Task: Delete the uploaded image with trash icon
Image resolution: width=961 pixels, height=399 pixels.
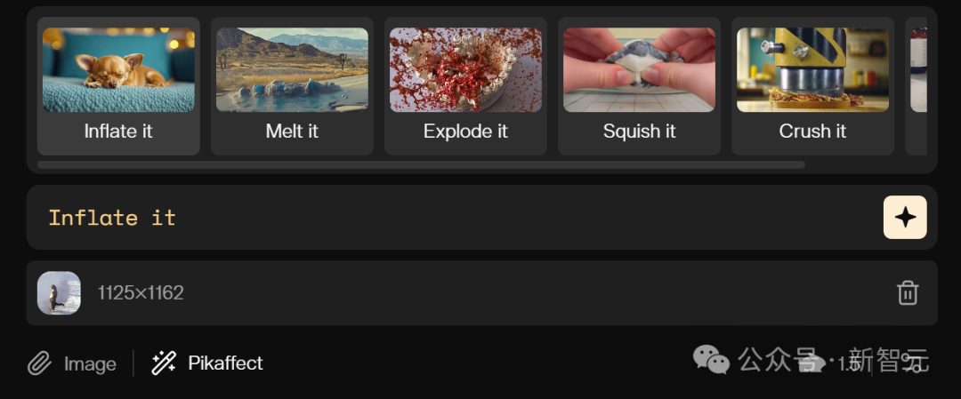Action: click(908, 292)
